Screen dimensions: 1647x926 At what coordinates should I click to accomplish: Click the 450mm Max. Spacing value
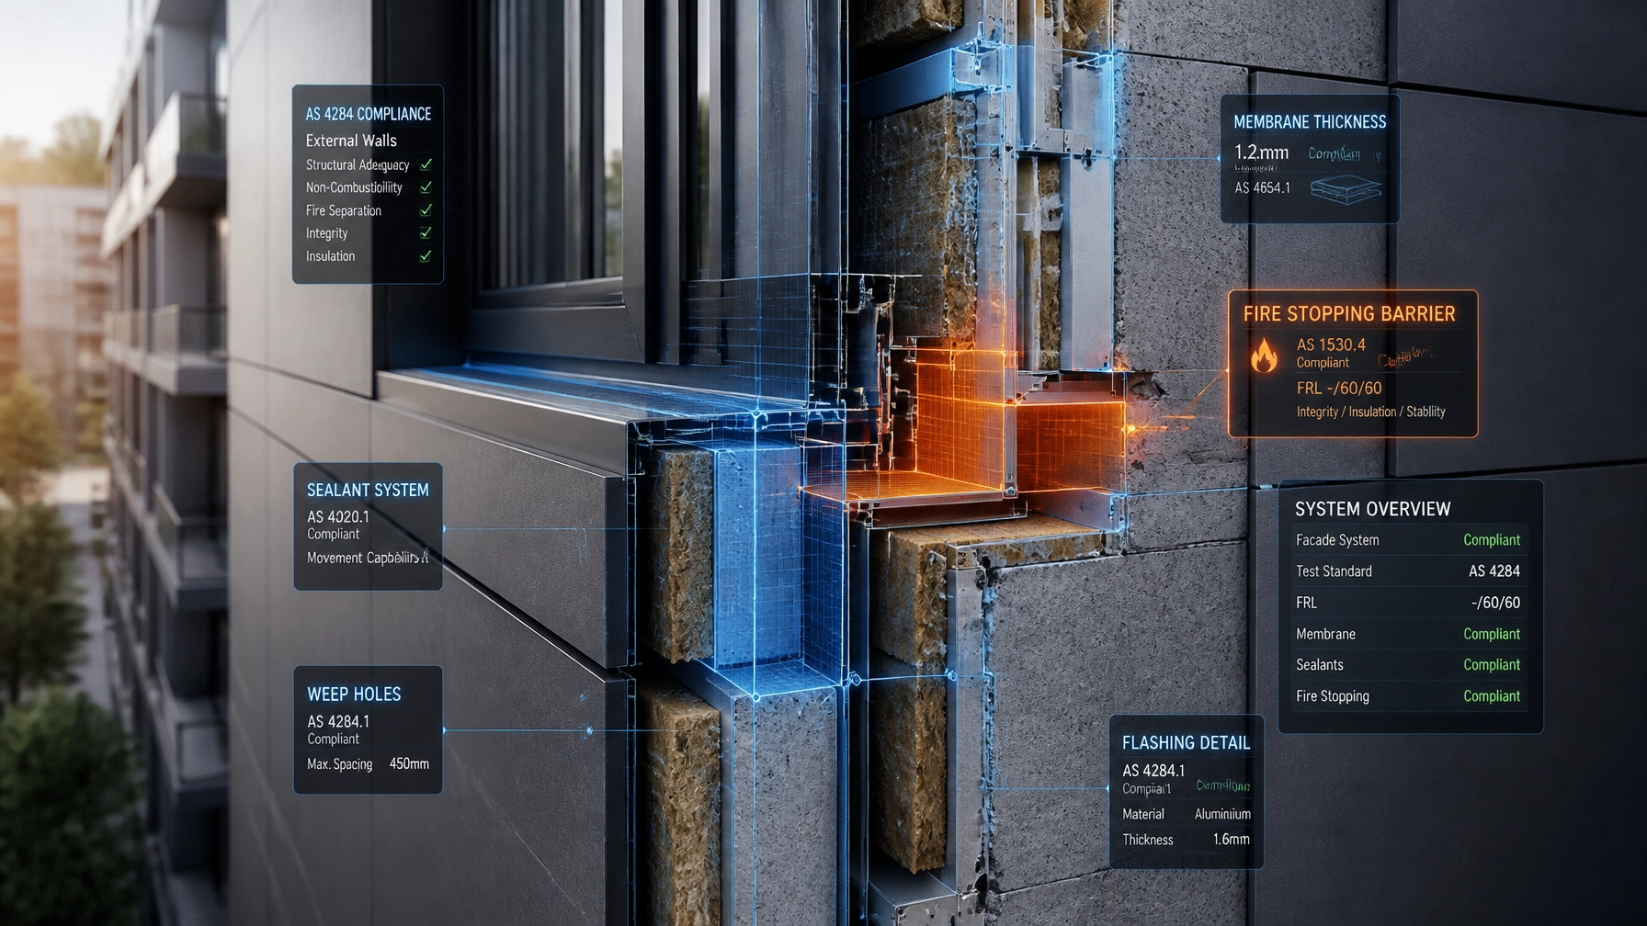(x=409, y=763)
